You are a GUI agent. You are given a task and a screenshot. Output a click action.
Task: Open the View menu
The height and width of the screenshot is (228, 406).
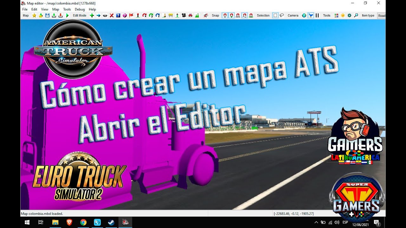(x=45, y=9)
